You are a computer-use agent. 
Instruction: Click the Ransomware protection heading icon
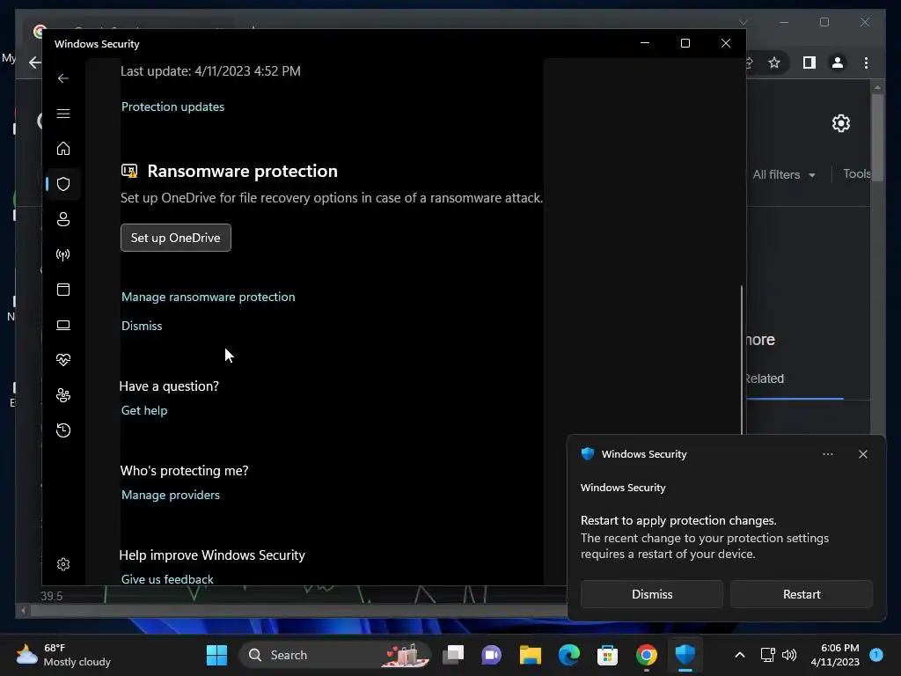click(x=129, y=171)
